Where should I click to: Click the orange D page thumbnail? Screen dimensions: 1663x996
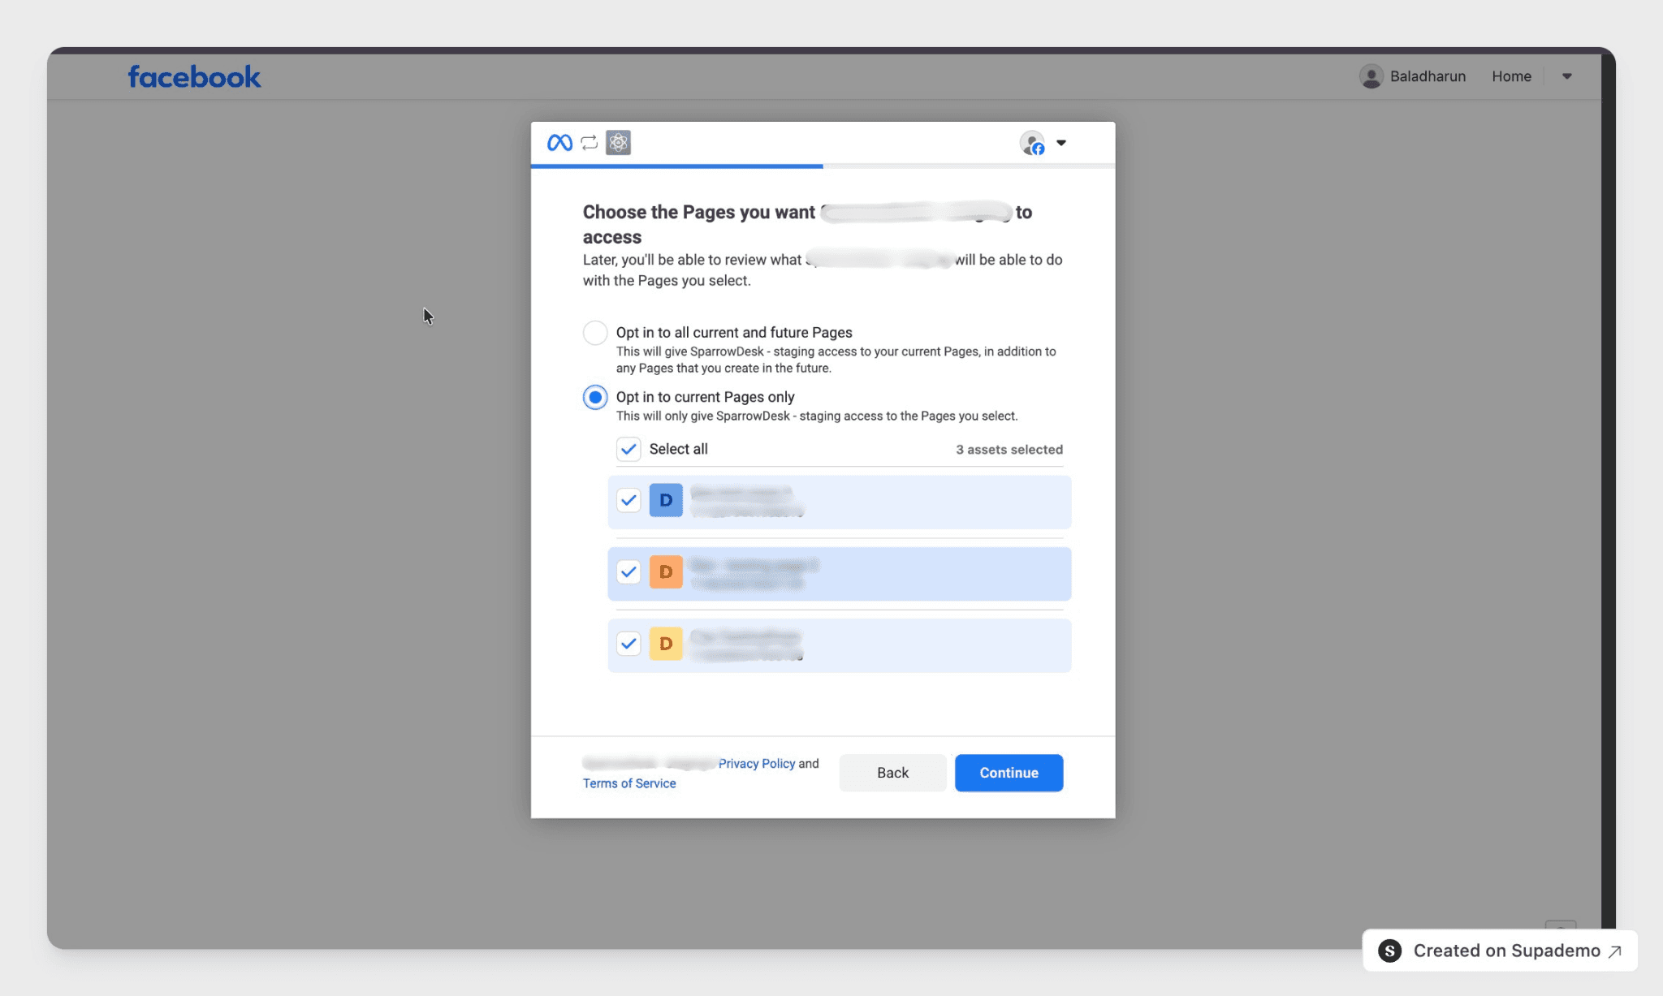click(666, 572)
